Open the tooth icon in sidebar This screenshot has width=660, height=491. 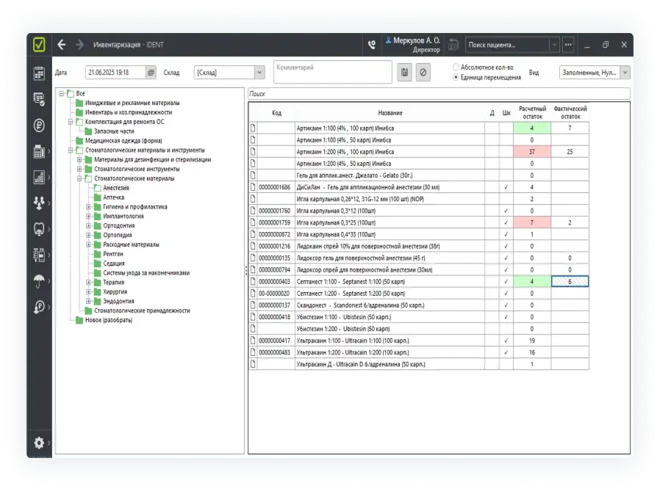coord(39,228)
